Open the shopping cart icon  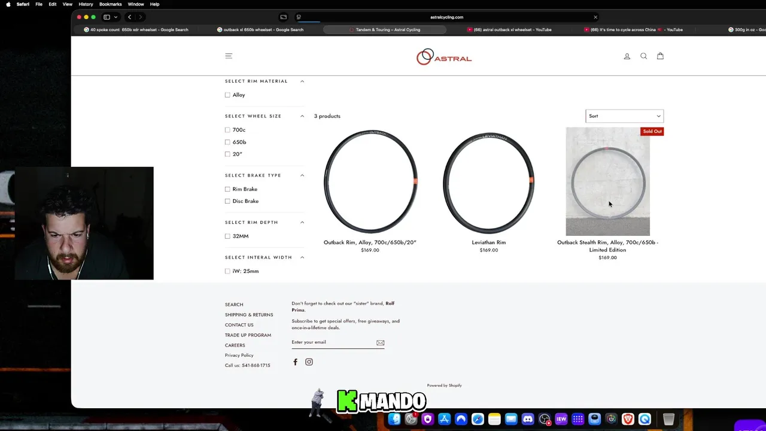[x=660, y=56]
